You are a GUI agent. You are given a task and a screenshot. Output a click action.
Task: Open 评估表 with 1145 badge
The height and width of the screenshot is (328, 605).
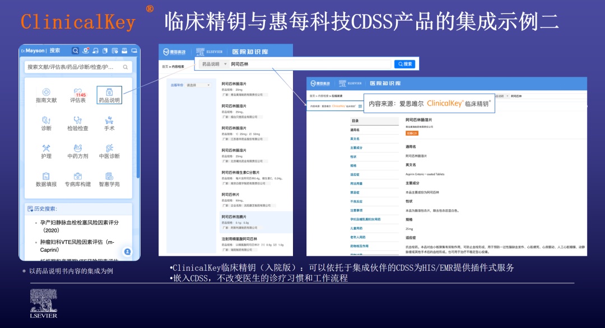click(x=78, y=95)
